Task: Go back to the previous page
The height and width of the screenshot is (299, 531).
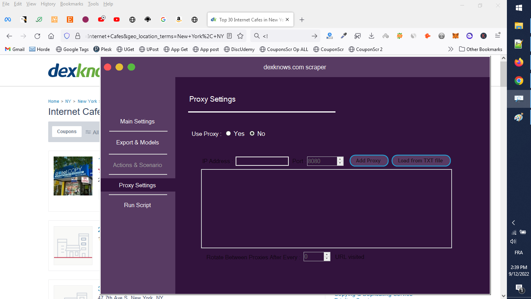Action: [x=9, y=36]
